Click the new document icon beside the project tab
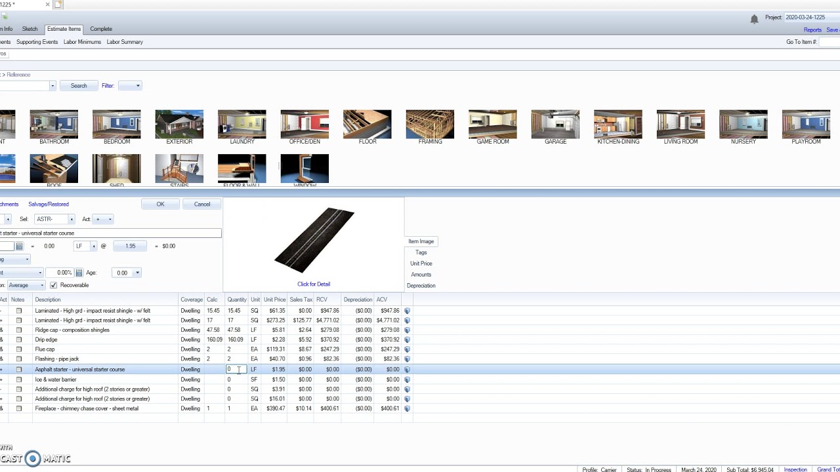 coord(58,5)
